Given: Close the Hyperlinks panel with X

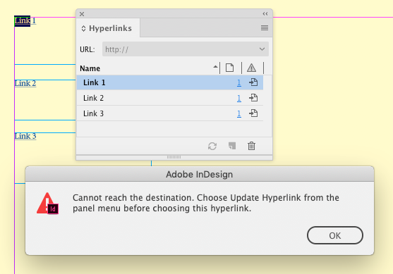Looking at the screenshot, I should click(82, 14).
